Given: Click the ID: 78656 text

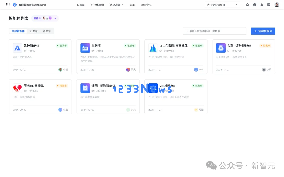Looking at the screenshot, I should (x=97, y=51).
